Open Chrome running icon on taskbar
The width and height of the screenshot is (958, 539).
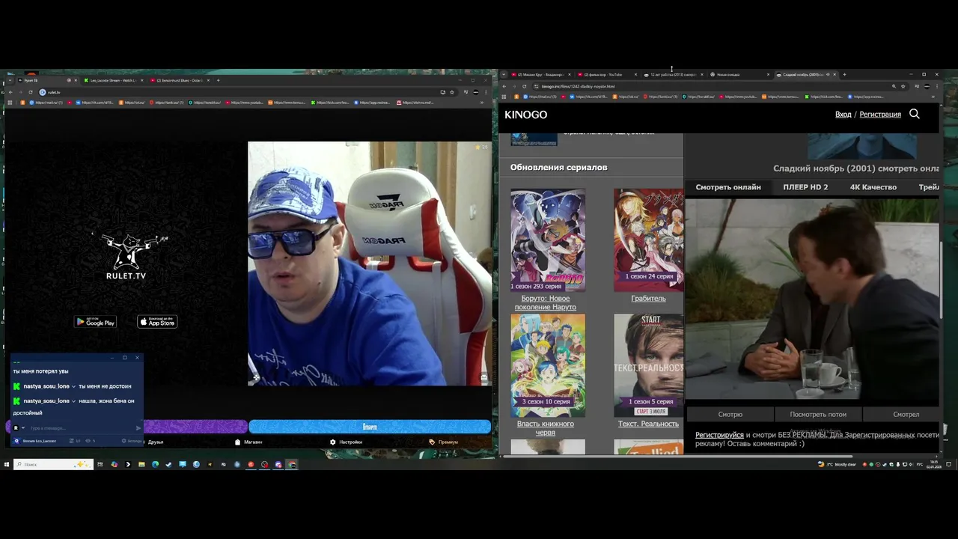pos(292,464)
